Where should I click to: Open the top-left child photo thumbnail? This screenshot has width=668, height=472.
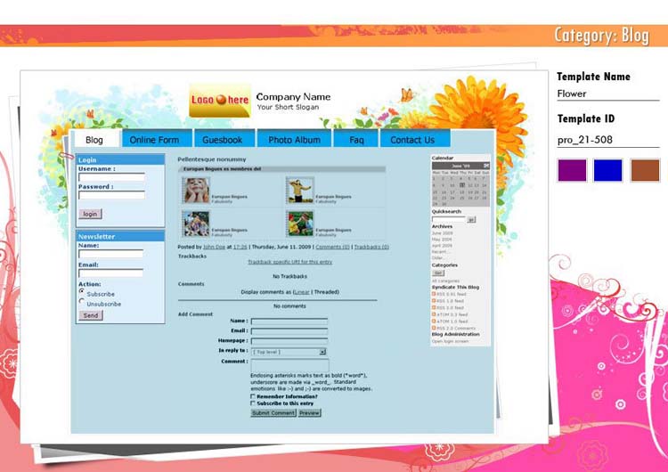pos(195,190)
